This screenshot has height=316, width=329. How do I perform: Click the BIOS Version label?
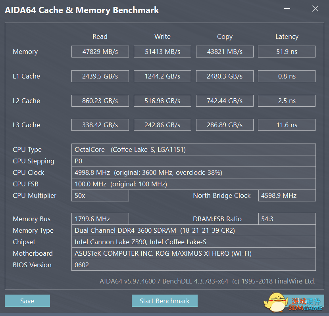[32, 265]
